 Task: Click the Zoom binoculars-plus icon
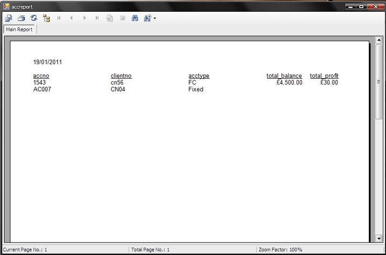[147, 18]
